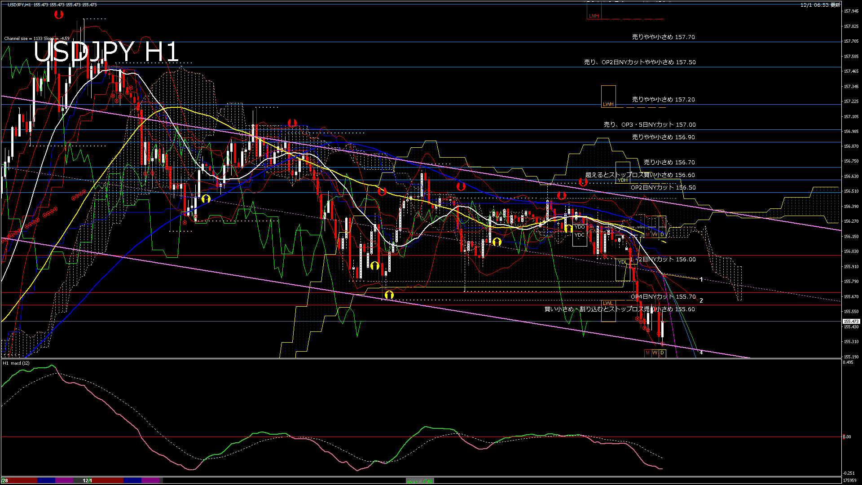This screenshot has width=862, height=485.
Task: Click the 12/1 date marker on timeline
Action: [87, 481]
